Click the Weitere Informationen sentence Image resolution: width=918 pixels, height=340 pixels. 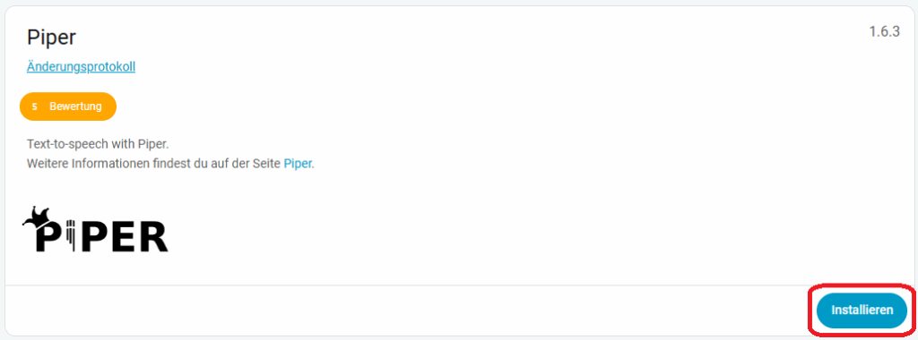point(170,164)
